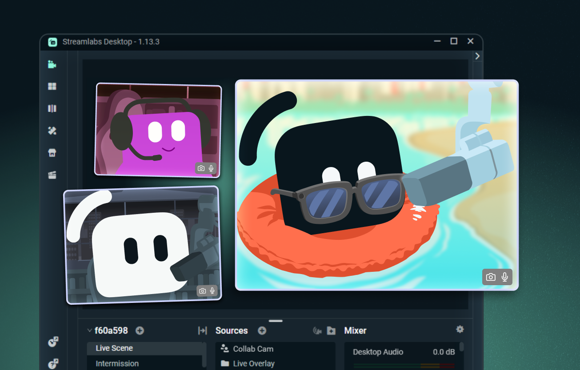Open the Highlighter clapperboard icon in sidebar
The height and width of the screenshot is (370, 580).
52,175
